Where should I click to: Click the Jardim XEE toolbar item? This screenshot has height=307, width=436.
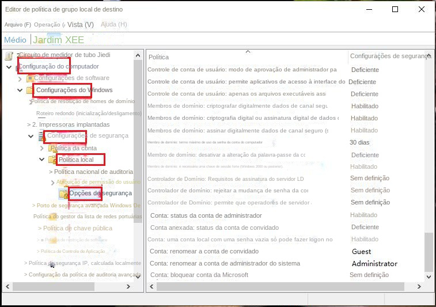[x=58, y=40]
